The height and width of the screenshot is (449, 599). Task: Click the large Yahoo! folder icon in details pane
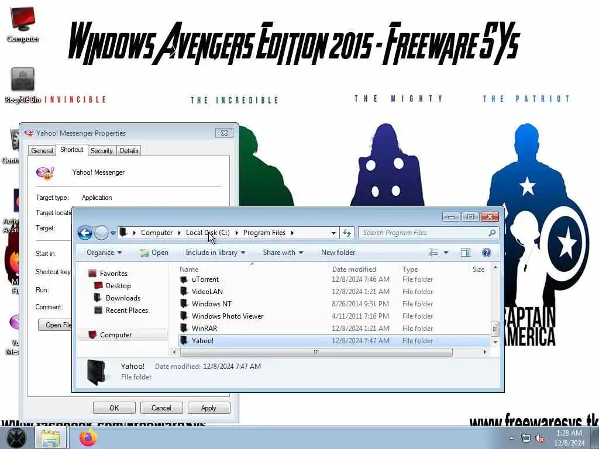click(x=97, y=371)
